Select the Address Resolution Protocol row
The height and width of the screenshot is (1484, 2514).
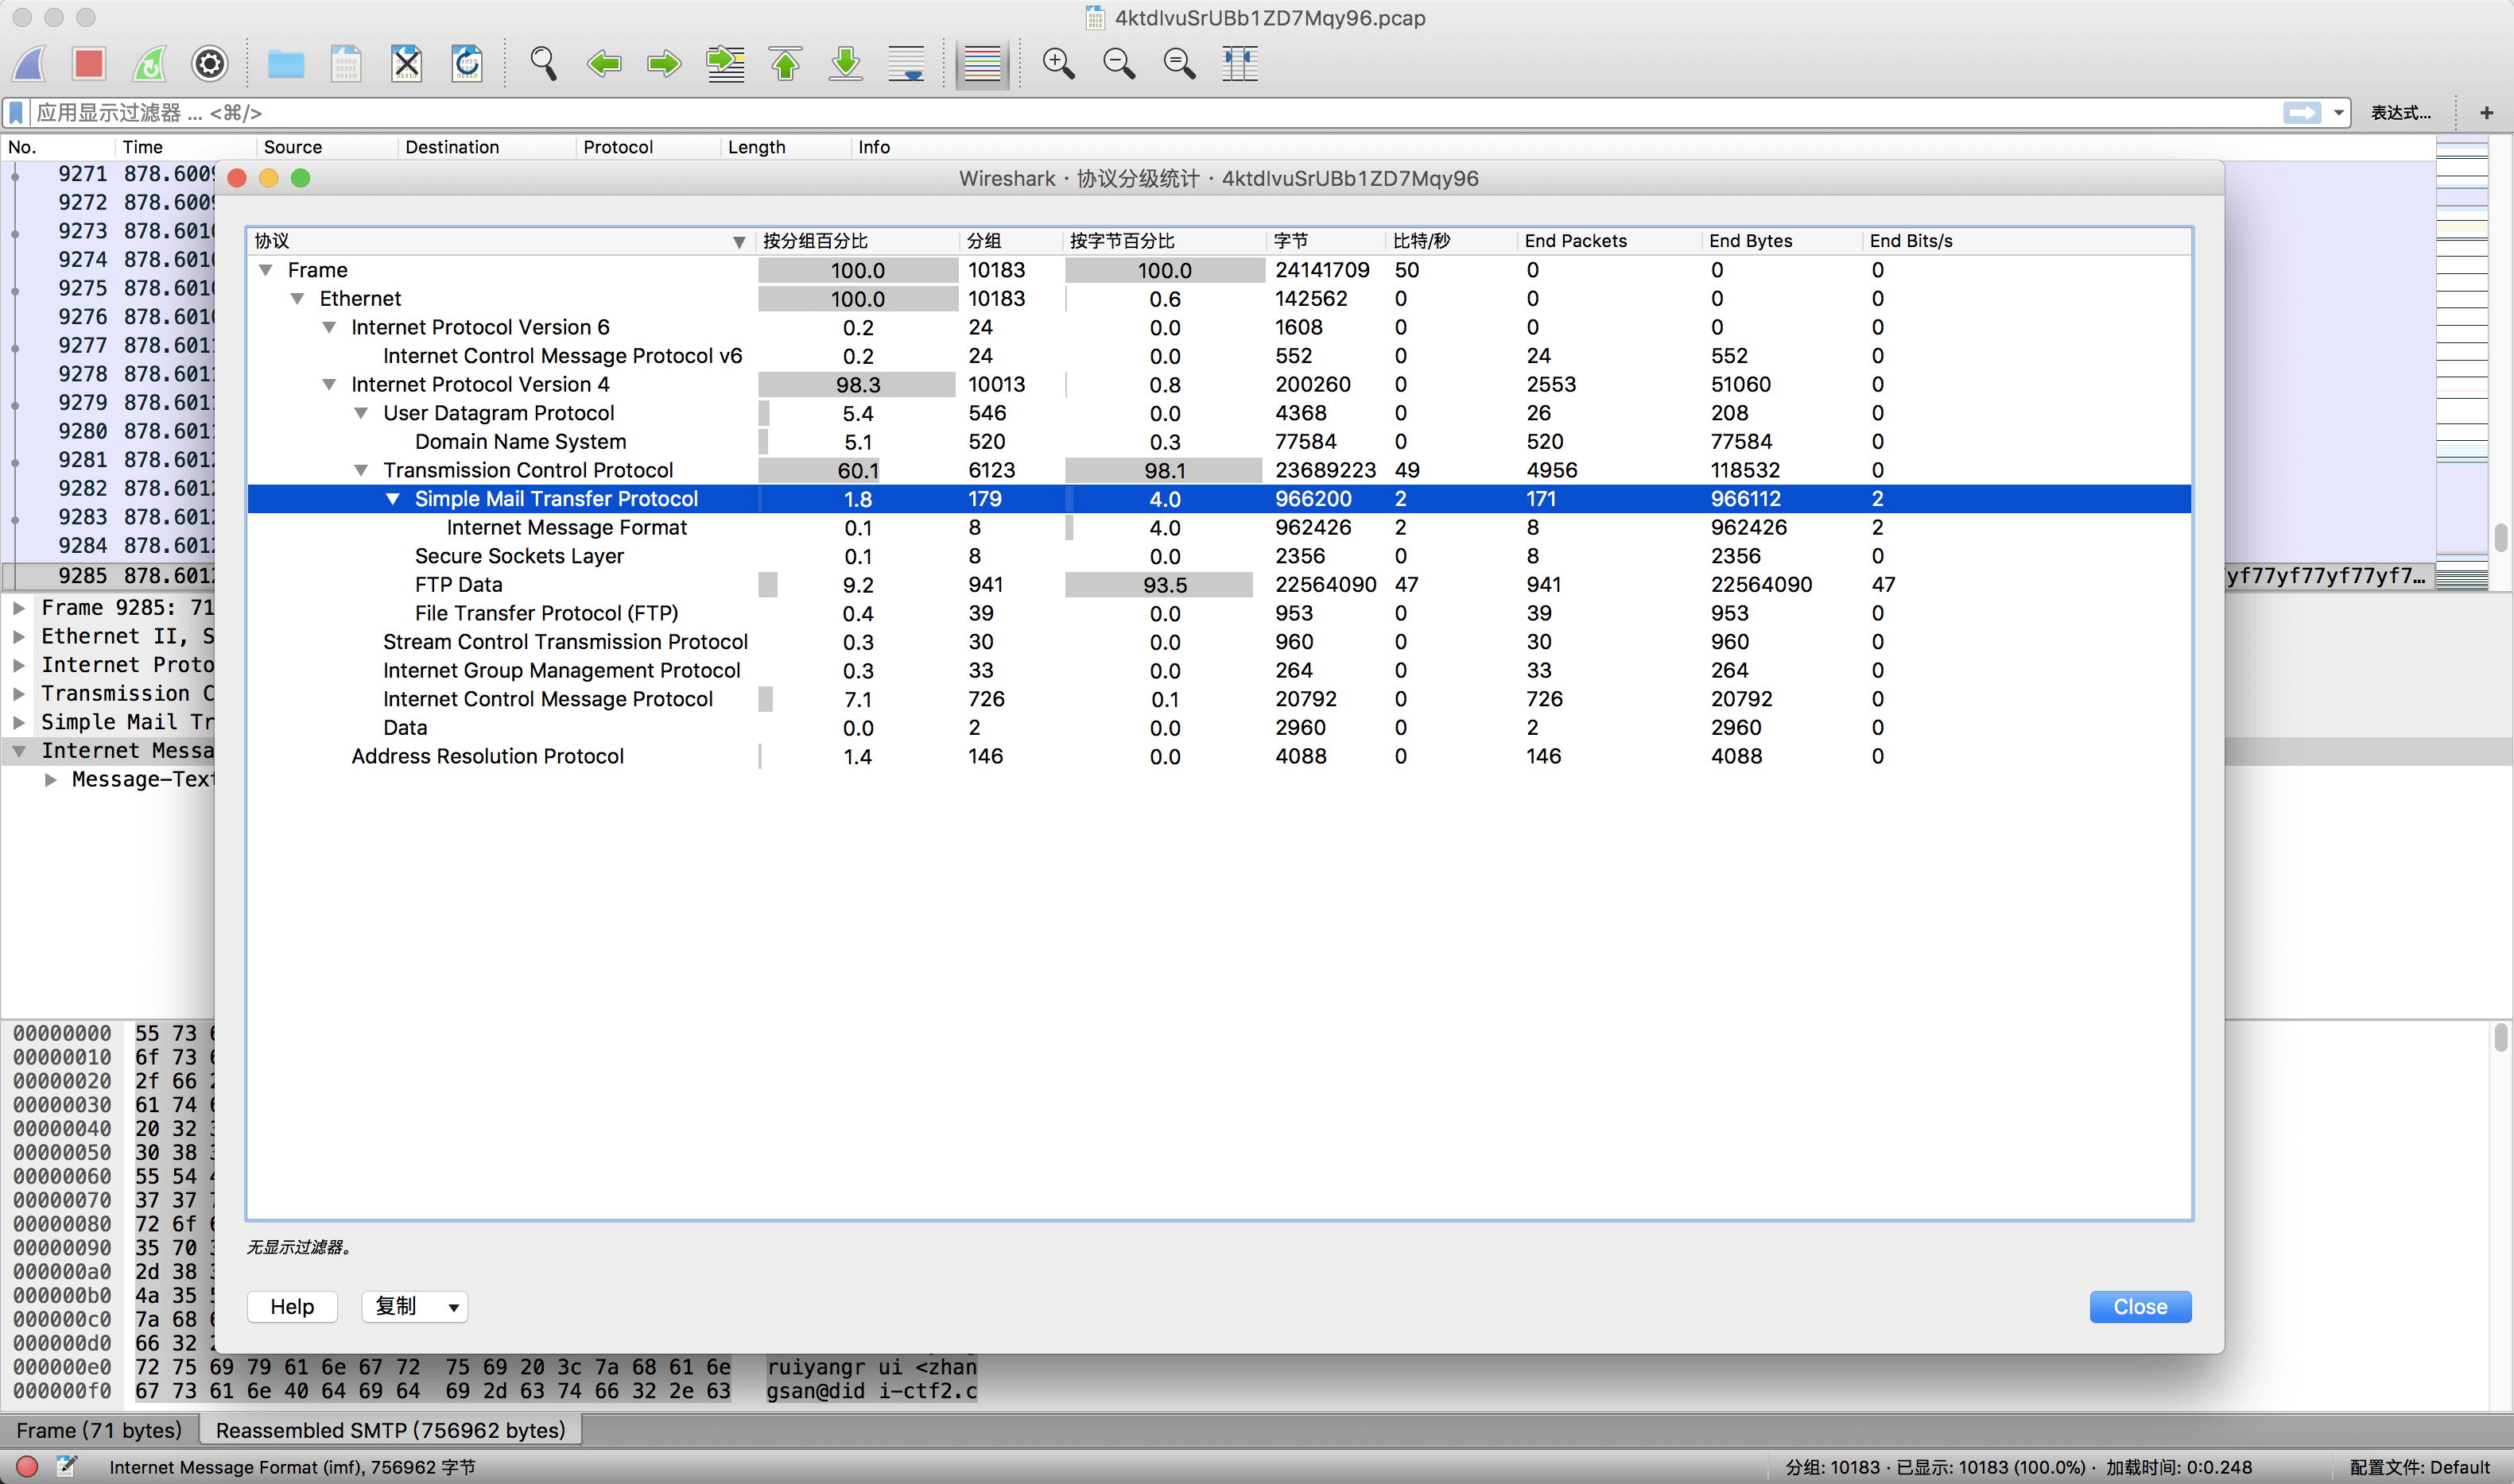click(1219, 757)
